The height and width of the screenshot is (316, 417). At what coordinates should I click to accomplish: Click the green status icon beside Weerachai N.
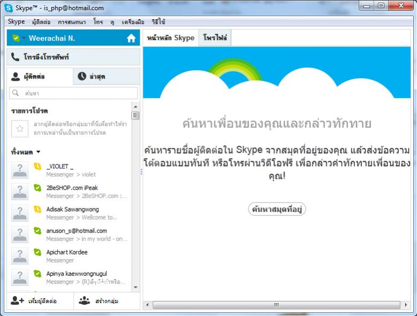coord(16,39)
